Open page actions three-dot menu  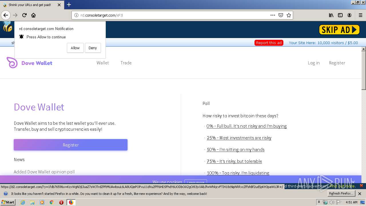coord(273,15)
